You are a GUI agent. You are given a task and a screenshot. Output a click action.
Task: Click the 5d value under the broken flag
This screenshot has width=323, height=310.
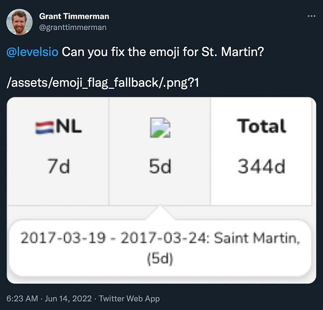pos(160,167)
